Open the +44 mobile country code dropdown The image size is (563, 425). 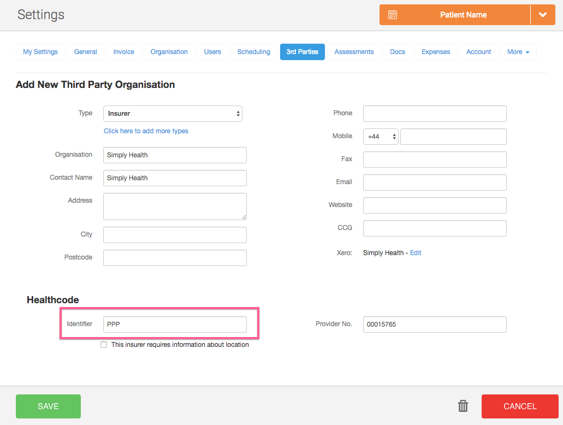click(x=381, y=137)
